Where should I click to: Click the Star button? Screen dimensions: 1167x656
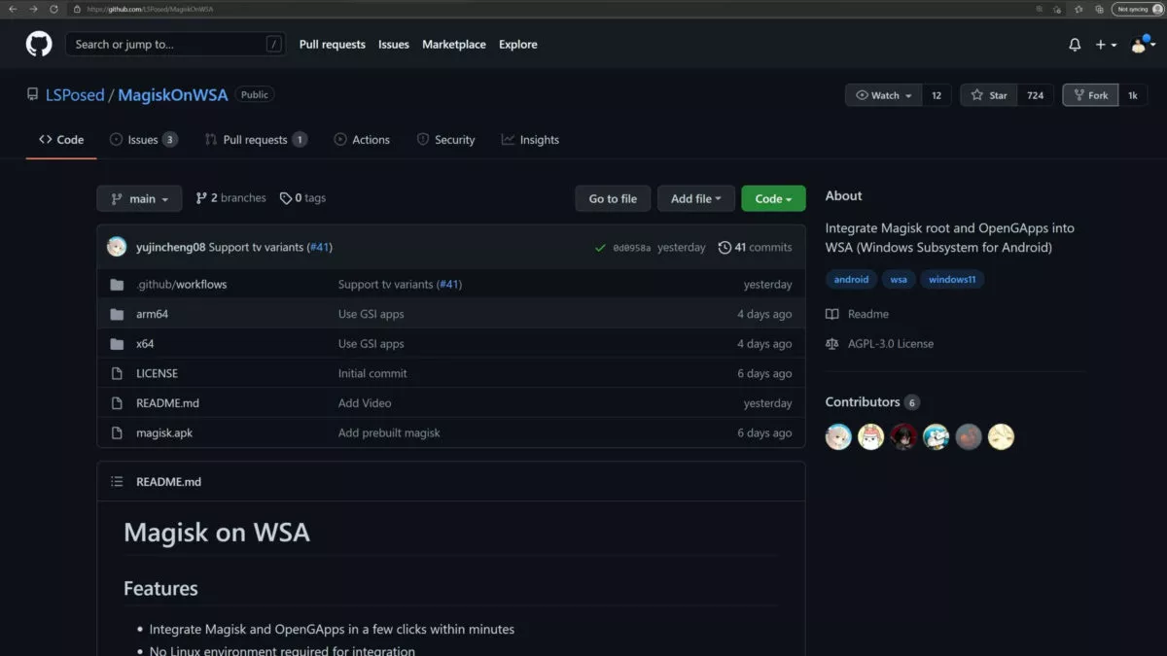[x=989, y=95]
